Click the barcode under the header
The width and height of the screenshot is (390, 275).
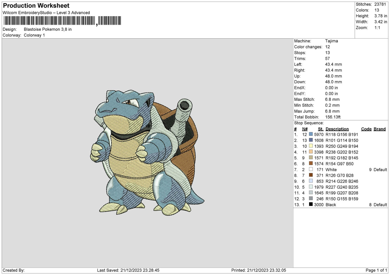point(62,21)
